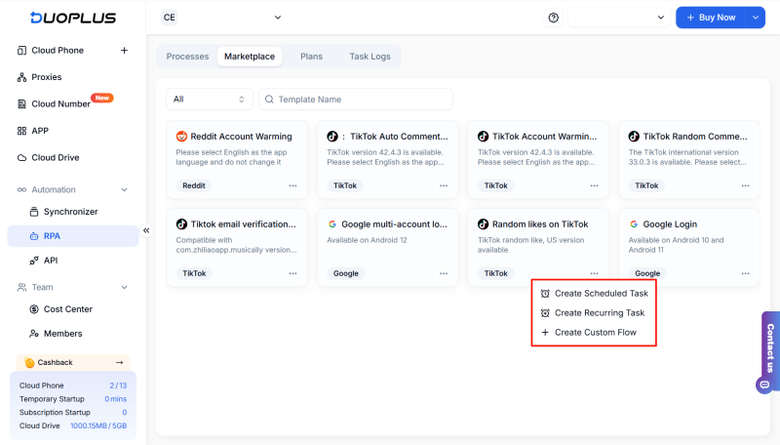Screen dimensions: 780x445
Task: Collapse the Automation section
Action: tap(124, 189)
